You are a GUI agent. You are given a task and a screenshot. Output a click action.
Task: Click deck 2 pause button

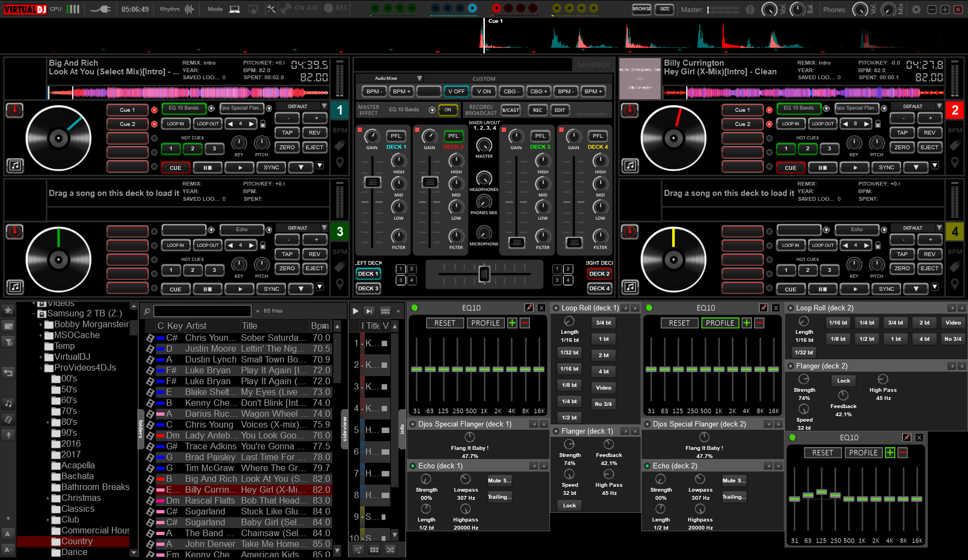(823, 168)
